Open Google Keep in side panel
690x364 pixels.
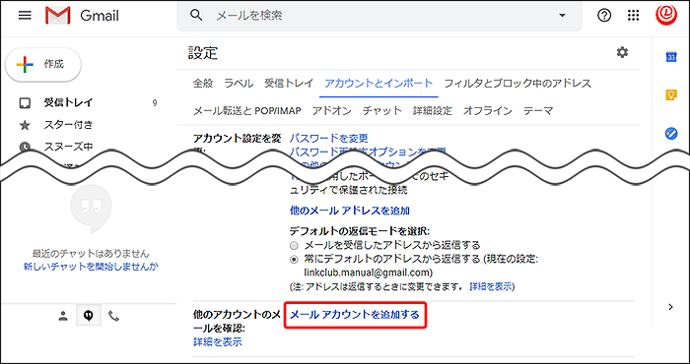[670, 94]
